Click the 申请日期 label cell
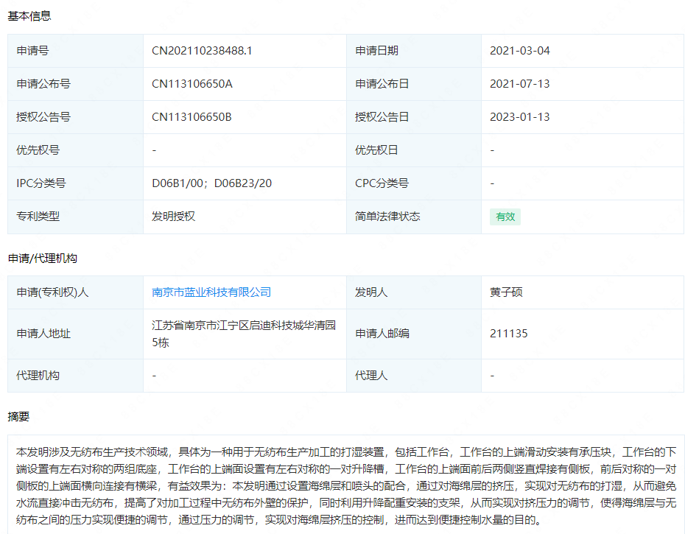Screen dimensions: 685x534 (414, 51)
